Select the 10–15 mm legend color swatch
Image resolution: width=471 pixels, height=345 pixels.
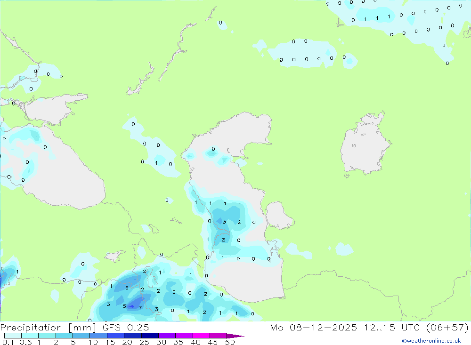[98, 336]
